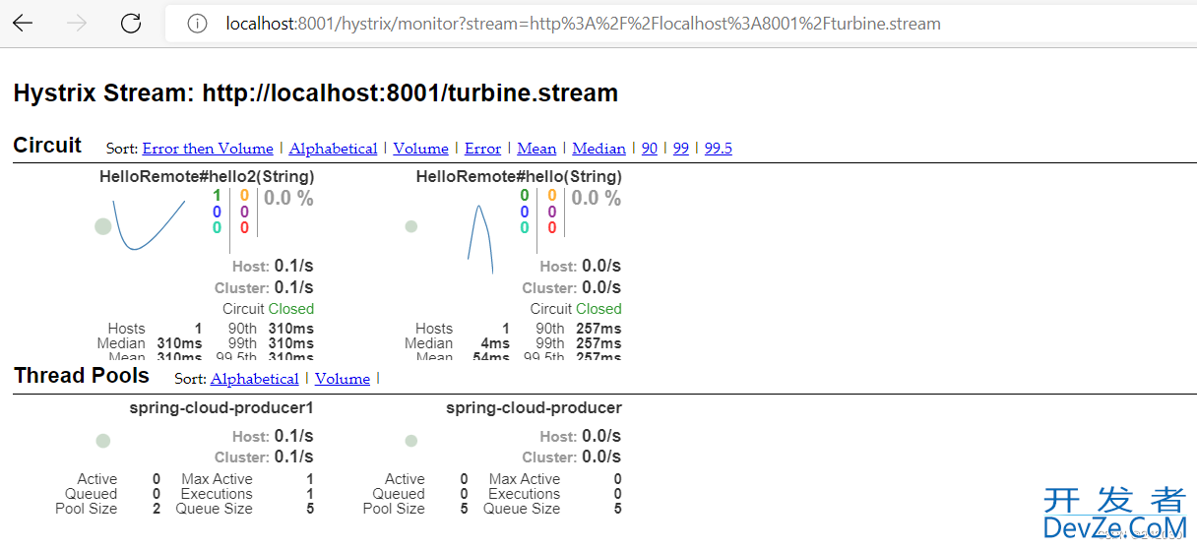1197x549 pixels.
Task: Click the Circuit section heading
Action: (x=47, y=146)
